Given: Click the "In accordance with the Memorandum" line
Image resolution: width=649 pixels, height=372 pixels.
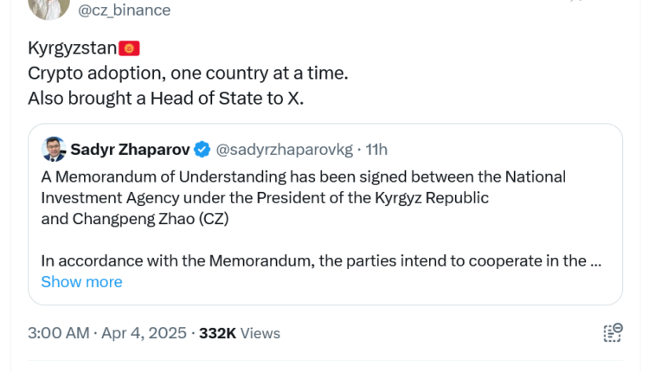Looking at the screenshot, I should click(312, 260).
